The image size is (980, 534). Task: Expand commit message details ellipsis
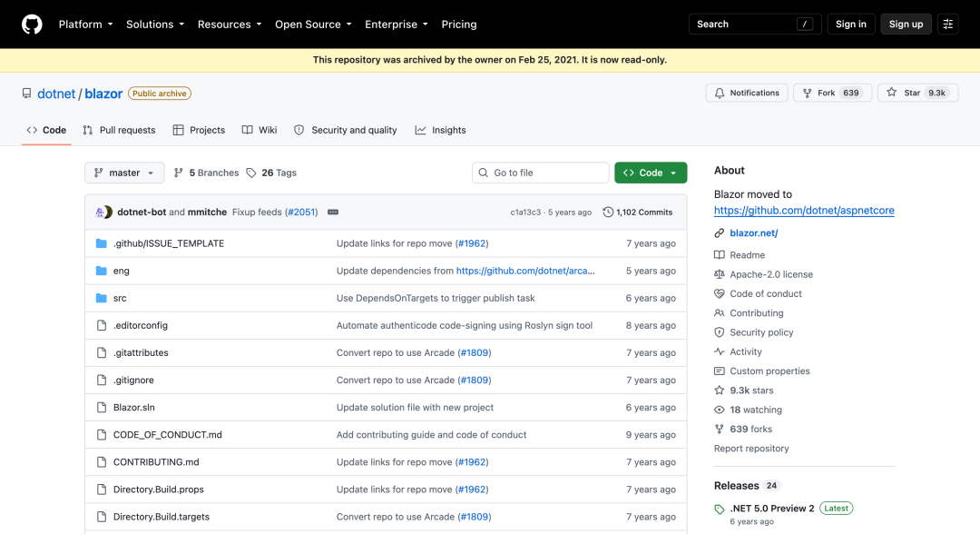[333, 212]
